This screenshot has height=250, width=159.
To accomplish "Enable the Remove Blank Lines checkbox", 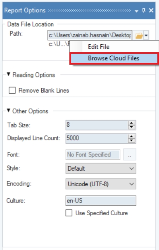I will coord(12,90).
